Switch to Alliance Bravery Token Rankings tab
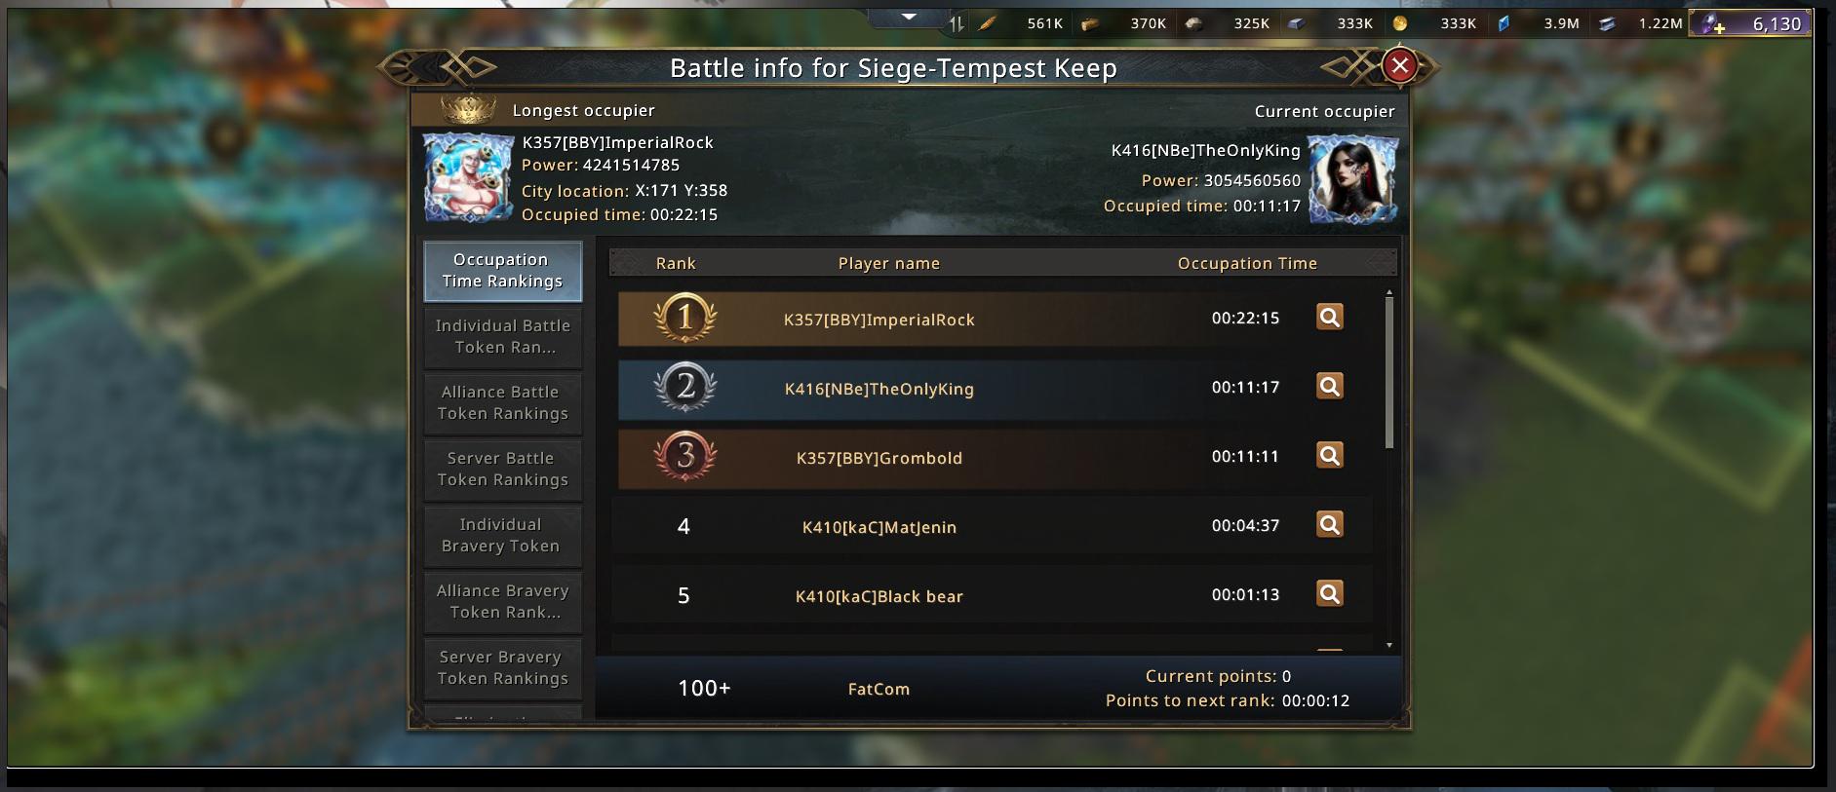The height and width of the screenshot is (792, 1836). click(503, 602)
